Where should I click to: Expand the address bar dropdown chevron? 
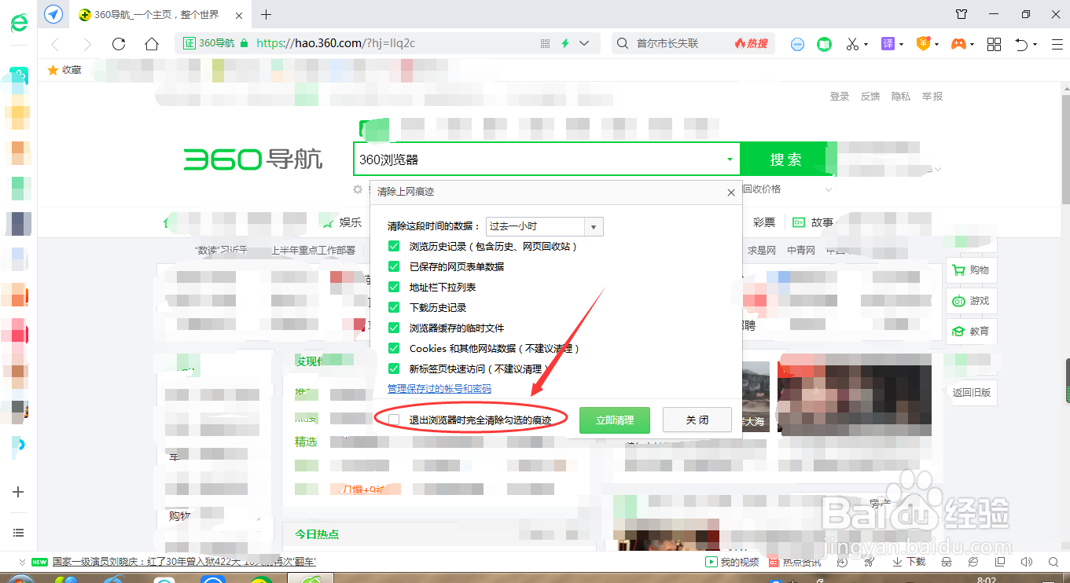584,44
